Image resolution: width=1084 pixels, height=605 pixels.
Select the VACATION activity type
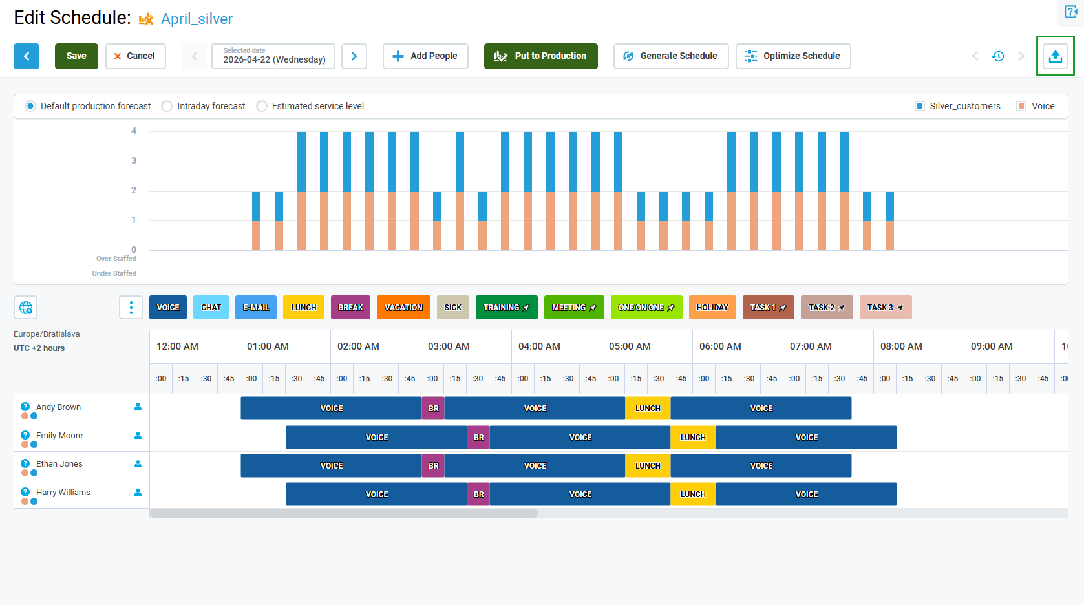404,308
